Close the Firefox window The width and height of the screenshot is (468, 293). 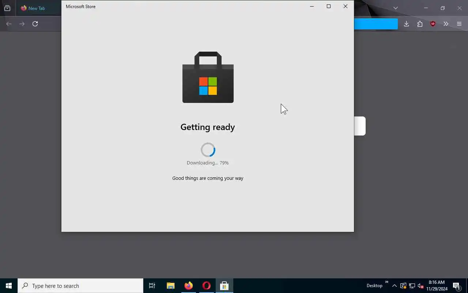[x=460, y=8]
